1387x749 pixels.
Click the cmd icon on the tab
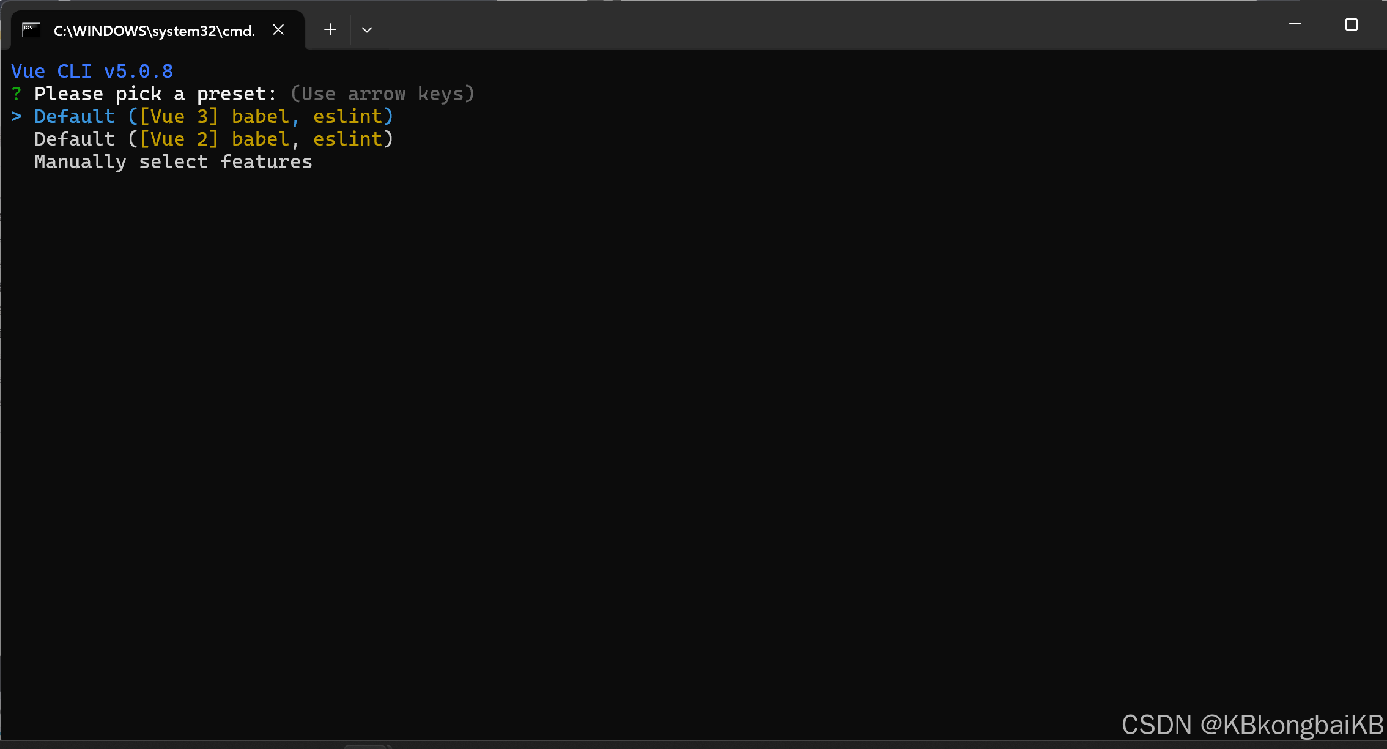(31, 29)
